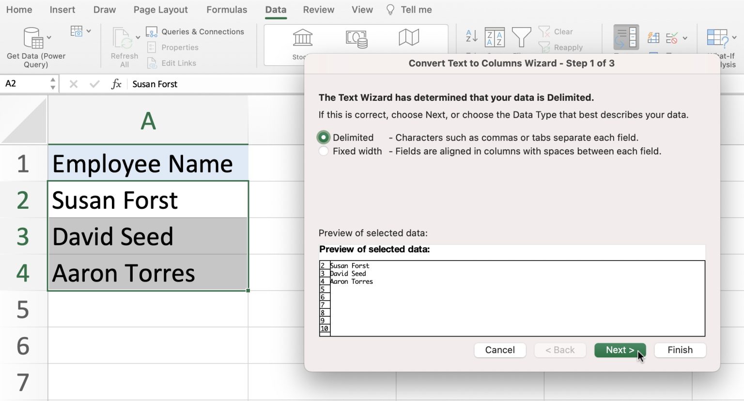Sort ascending A to Z
The height and width of the screenshot is (401, 744).
coord(471,36)
